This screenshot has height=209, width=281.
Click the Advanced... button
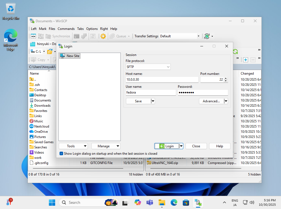tap(211, 101)
